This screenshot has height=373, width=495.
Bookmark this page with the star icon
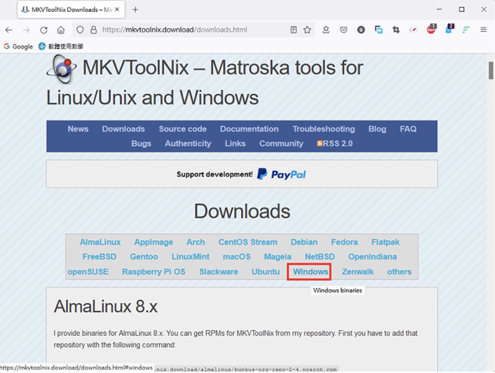tap(307, 30)
